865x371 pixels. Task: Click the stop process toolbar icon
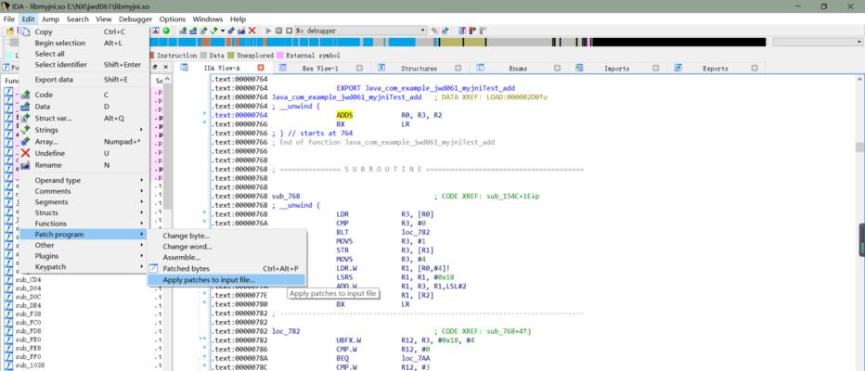(x=289, y=31)
